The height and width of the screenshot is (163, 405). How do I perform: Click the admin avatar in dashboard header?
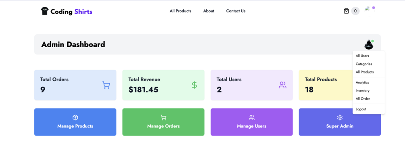[x=369, y=44]
